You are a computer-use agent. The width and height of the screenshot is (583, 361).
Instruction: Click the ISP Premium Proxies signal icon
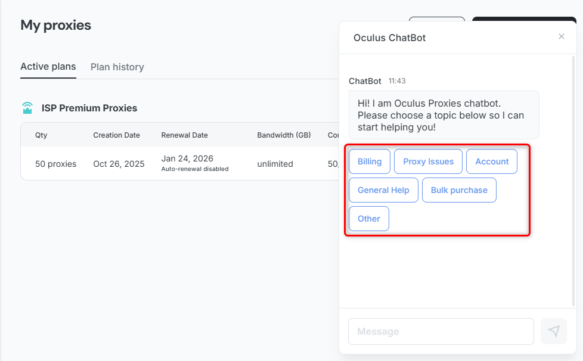pyautogui.click(x=27, y=108)
